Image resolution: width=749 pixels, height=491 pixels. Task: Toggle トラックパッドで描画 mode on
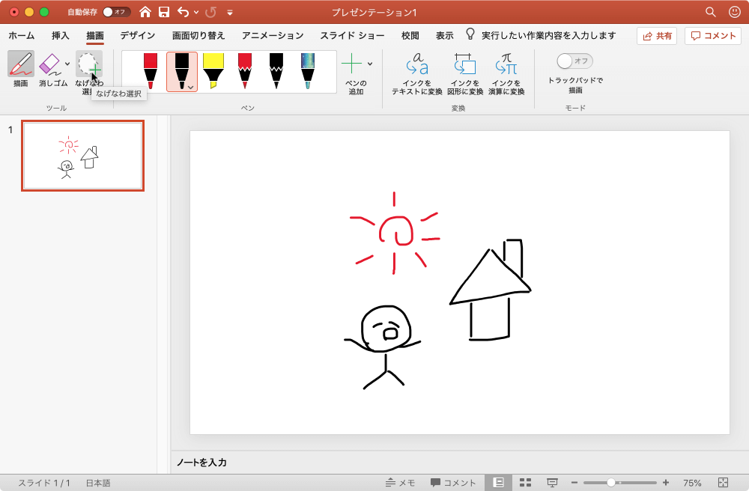pos(572,61)
